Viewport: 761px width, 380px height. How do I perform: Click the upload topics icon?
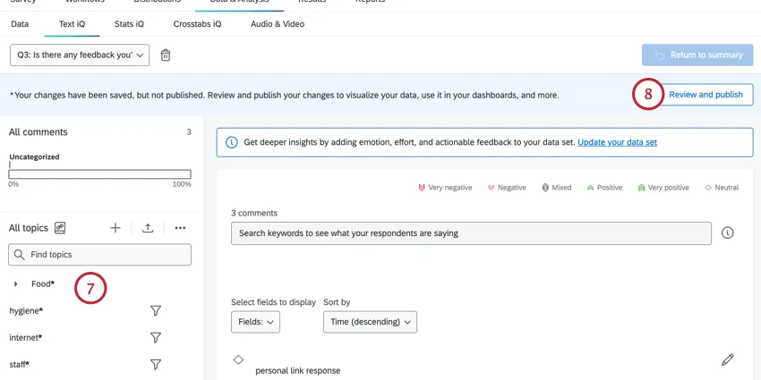click(x=148, y=228)
